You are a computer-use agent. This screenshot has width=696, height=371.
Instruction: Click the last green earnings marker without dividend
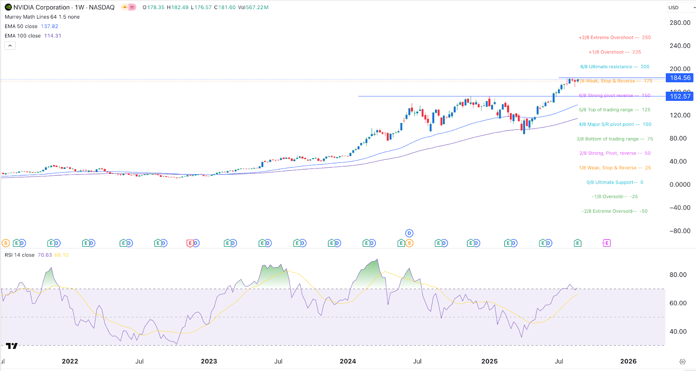(x=578, y=243)
